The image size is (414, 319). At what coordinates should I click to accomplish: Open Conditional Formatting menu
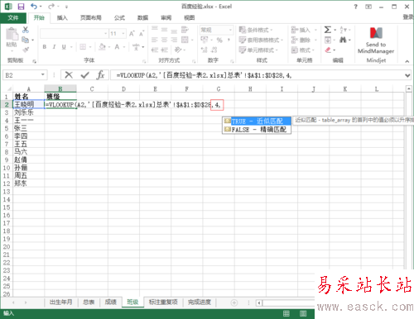256,30
